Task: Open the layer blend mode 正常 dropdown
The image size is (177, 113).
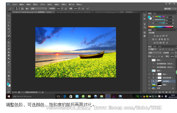Action: tap(155, 53)
